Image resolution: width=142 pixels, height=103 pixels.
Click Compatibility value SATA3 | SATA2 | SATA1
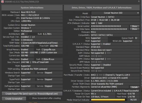(x=102, y=35)
